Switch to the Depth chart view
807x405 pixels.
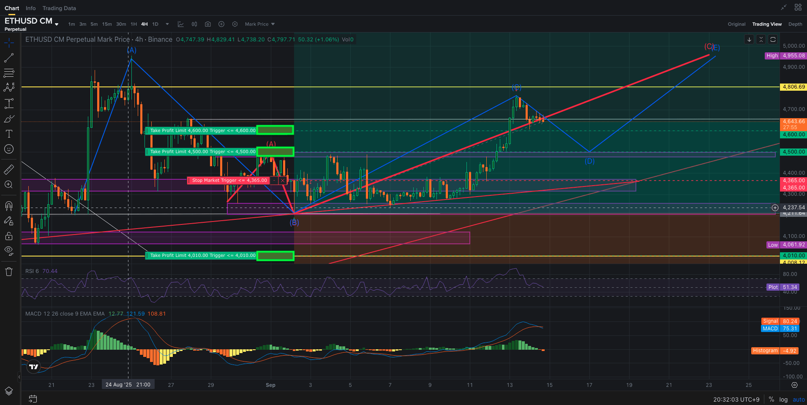[795, 24]
